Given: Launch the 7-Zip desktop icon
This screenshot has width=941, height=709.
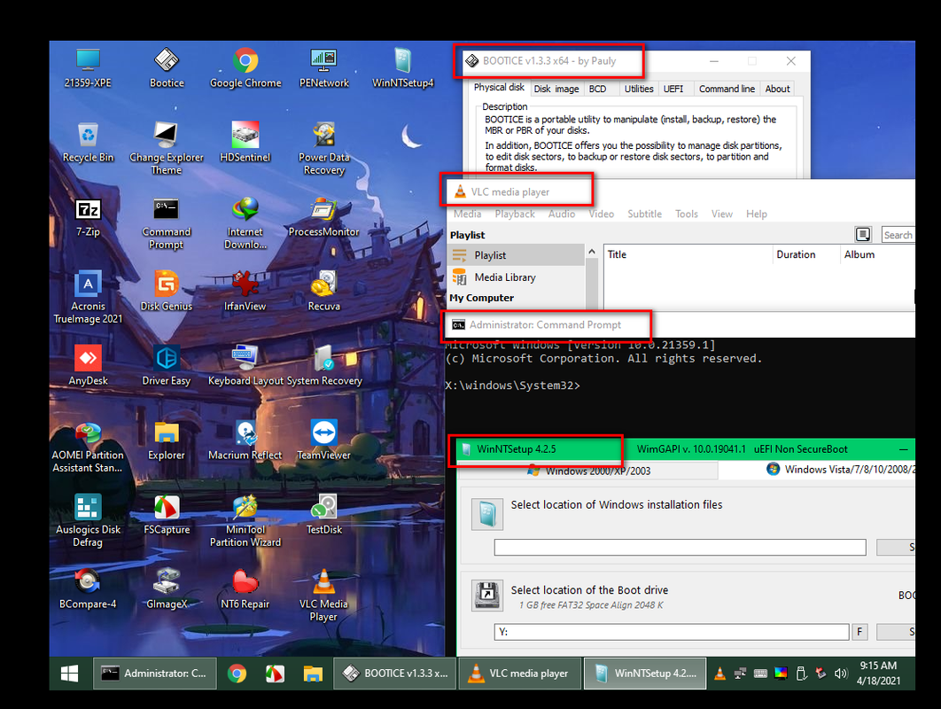Looking at the screenshot, I should (x=88, y=217).
